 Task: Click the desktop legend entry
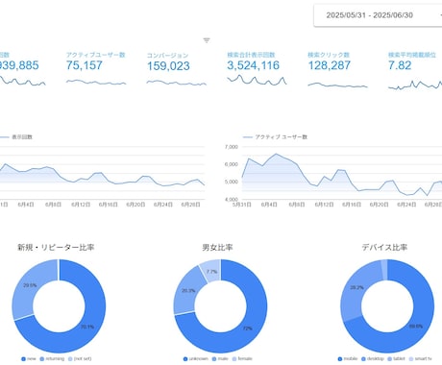[x=373, y=359]
